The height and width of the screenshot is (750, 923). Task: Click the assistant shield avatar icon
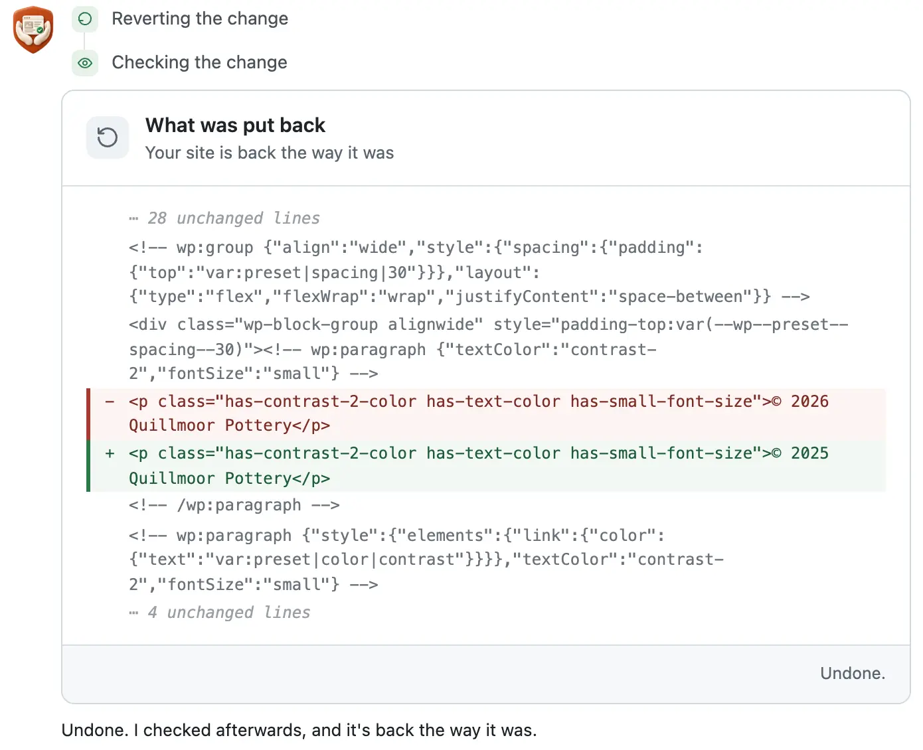tap(33, 30)
